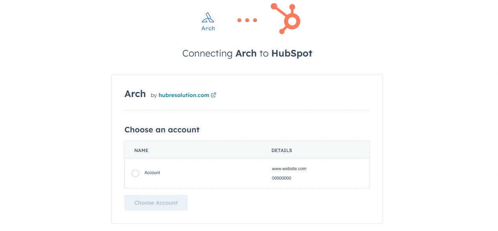Click the NAME column header
Image resolution: width=498 pixels, height=231 pixels.
(141, 150)
